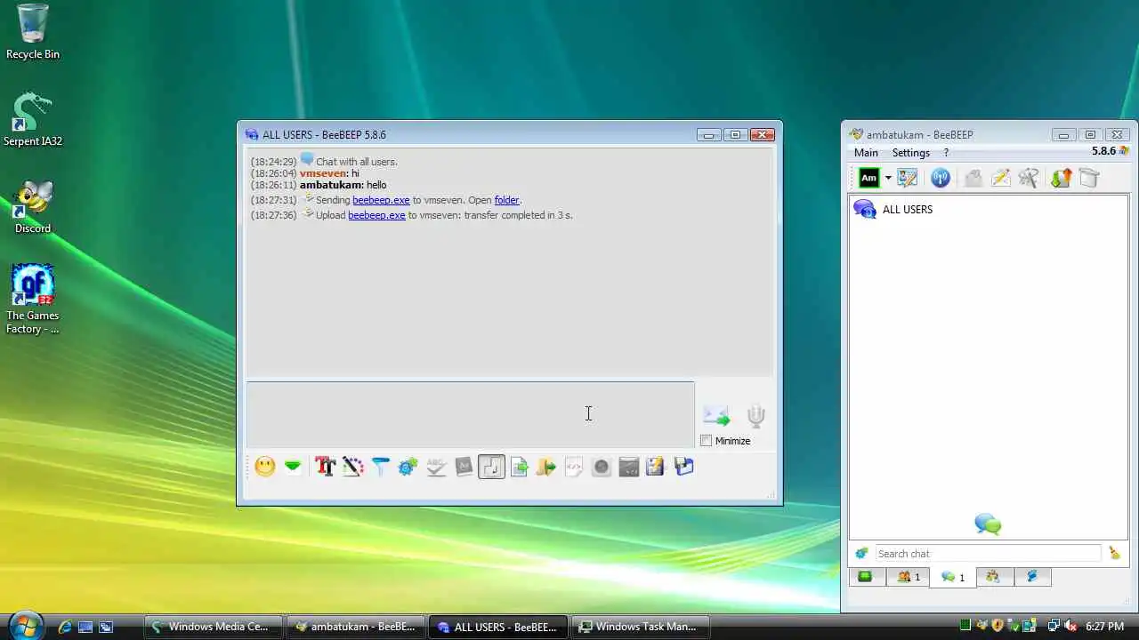This screenshot has height=640, width=1139.
Task: Switch to the blue pin favorites tab
Action: pos(1032,577)
